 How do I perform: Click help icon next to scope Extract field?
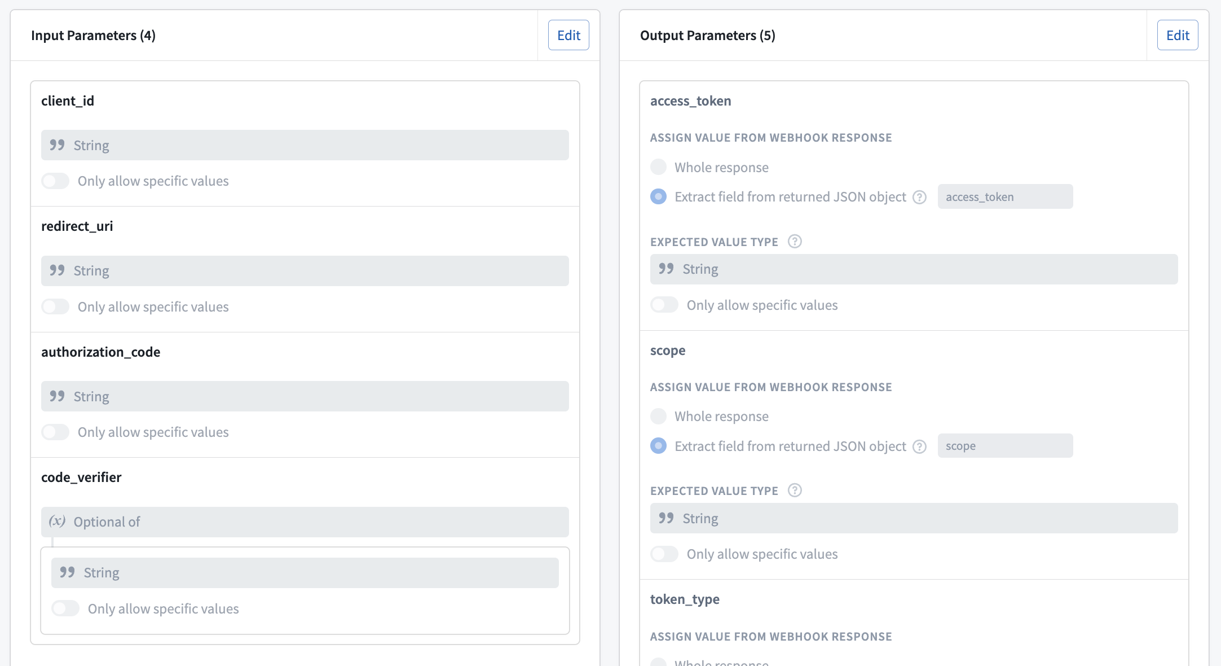[920, 446]
